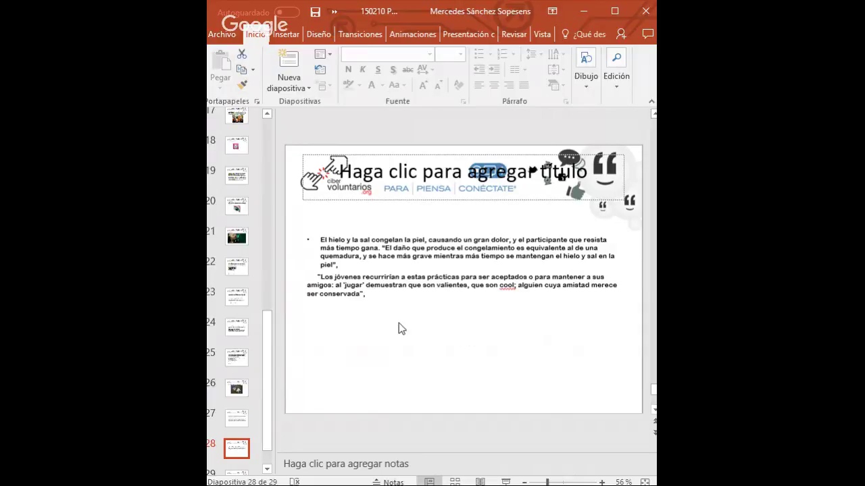The width and height of the screenshot is (865, 486).
Task: Click the ¿Qué des search box
Action: click(584, 34)
